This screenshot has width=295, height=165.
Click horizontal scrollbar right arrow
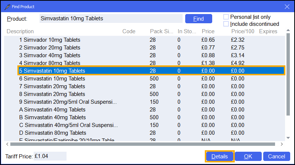click(282, 144)
